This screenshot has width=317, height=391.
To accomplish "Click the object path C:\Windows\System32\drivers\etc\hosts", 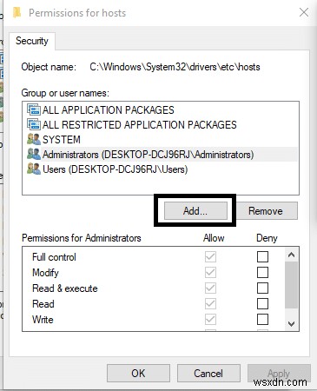I will [x=175, y=67].
